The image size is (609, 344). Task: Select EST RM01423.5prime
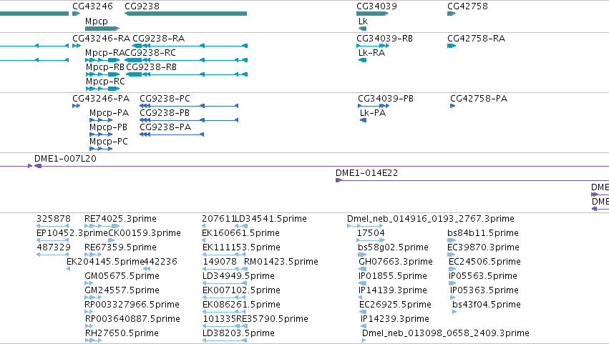[x=281, y=262]
